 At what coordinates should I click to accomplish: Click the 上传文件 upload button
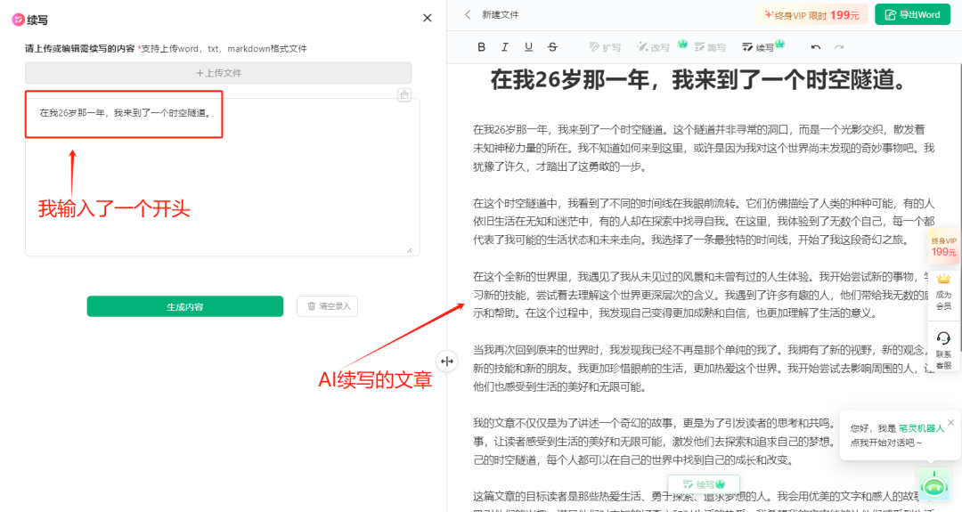pyautogui.click(x=218, y=73)
